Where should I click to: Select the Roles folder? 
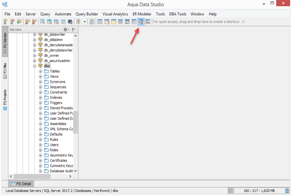(x=54, y=150)
